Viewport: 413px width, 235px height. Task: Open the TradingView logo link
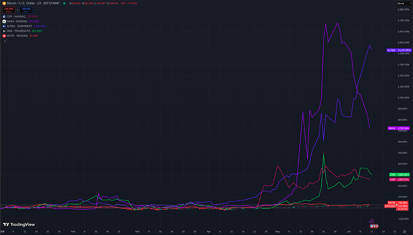pyautogui.click(x=19, y=224)
